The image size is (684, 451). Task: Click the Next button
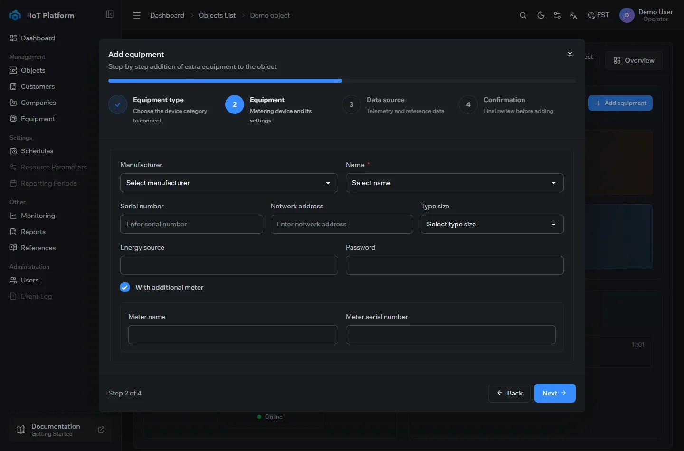tap(555, 393)
